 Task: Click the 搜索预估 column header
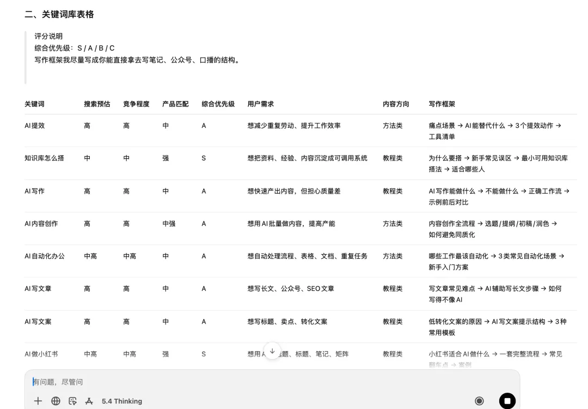point(97,104)
